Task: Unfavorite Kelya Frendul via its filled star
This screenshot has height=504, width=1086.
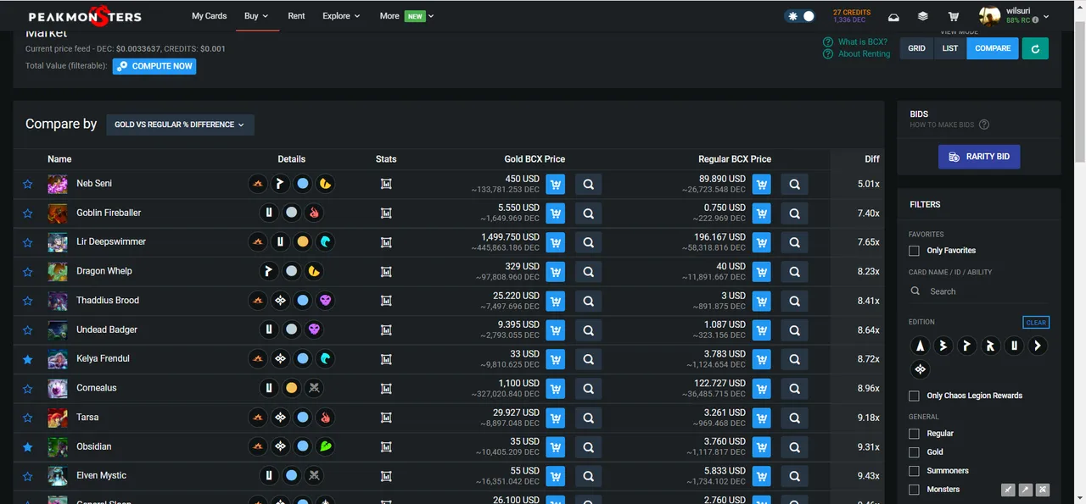Action: 27,359
